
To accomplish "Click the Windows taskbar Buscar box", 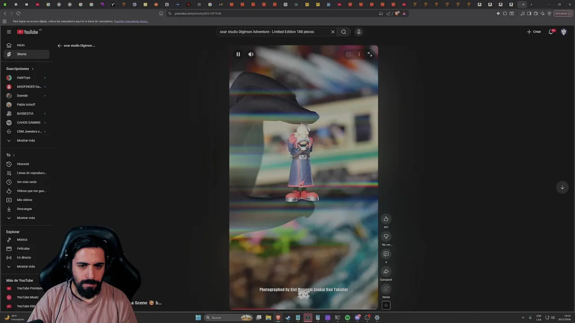I will coord(228,318).
